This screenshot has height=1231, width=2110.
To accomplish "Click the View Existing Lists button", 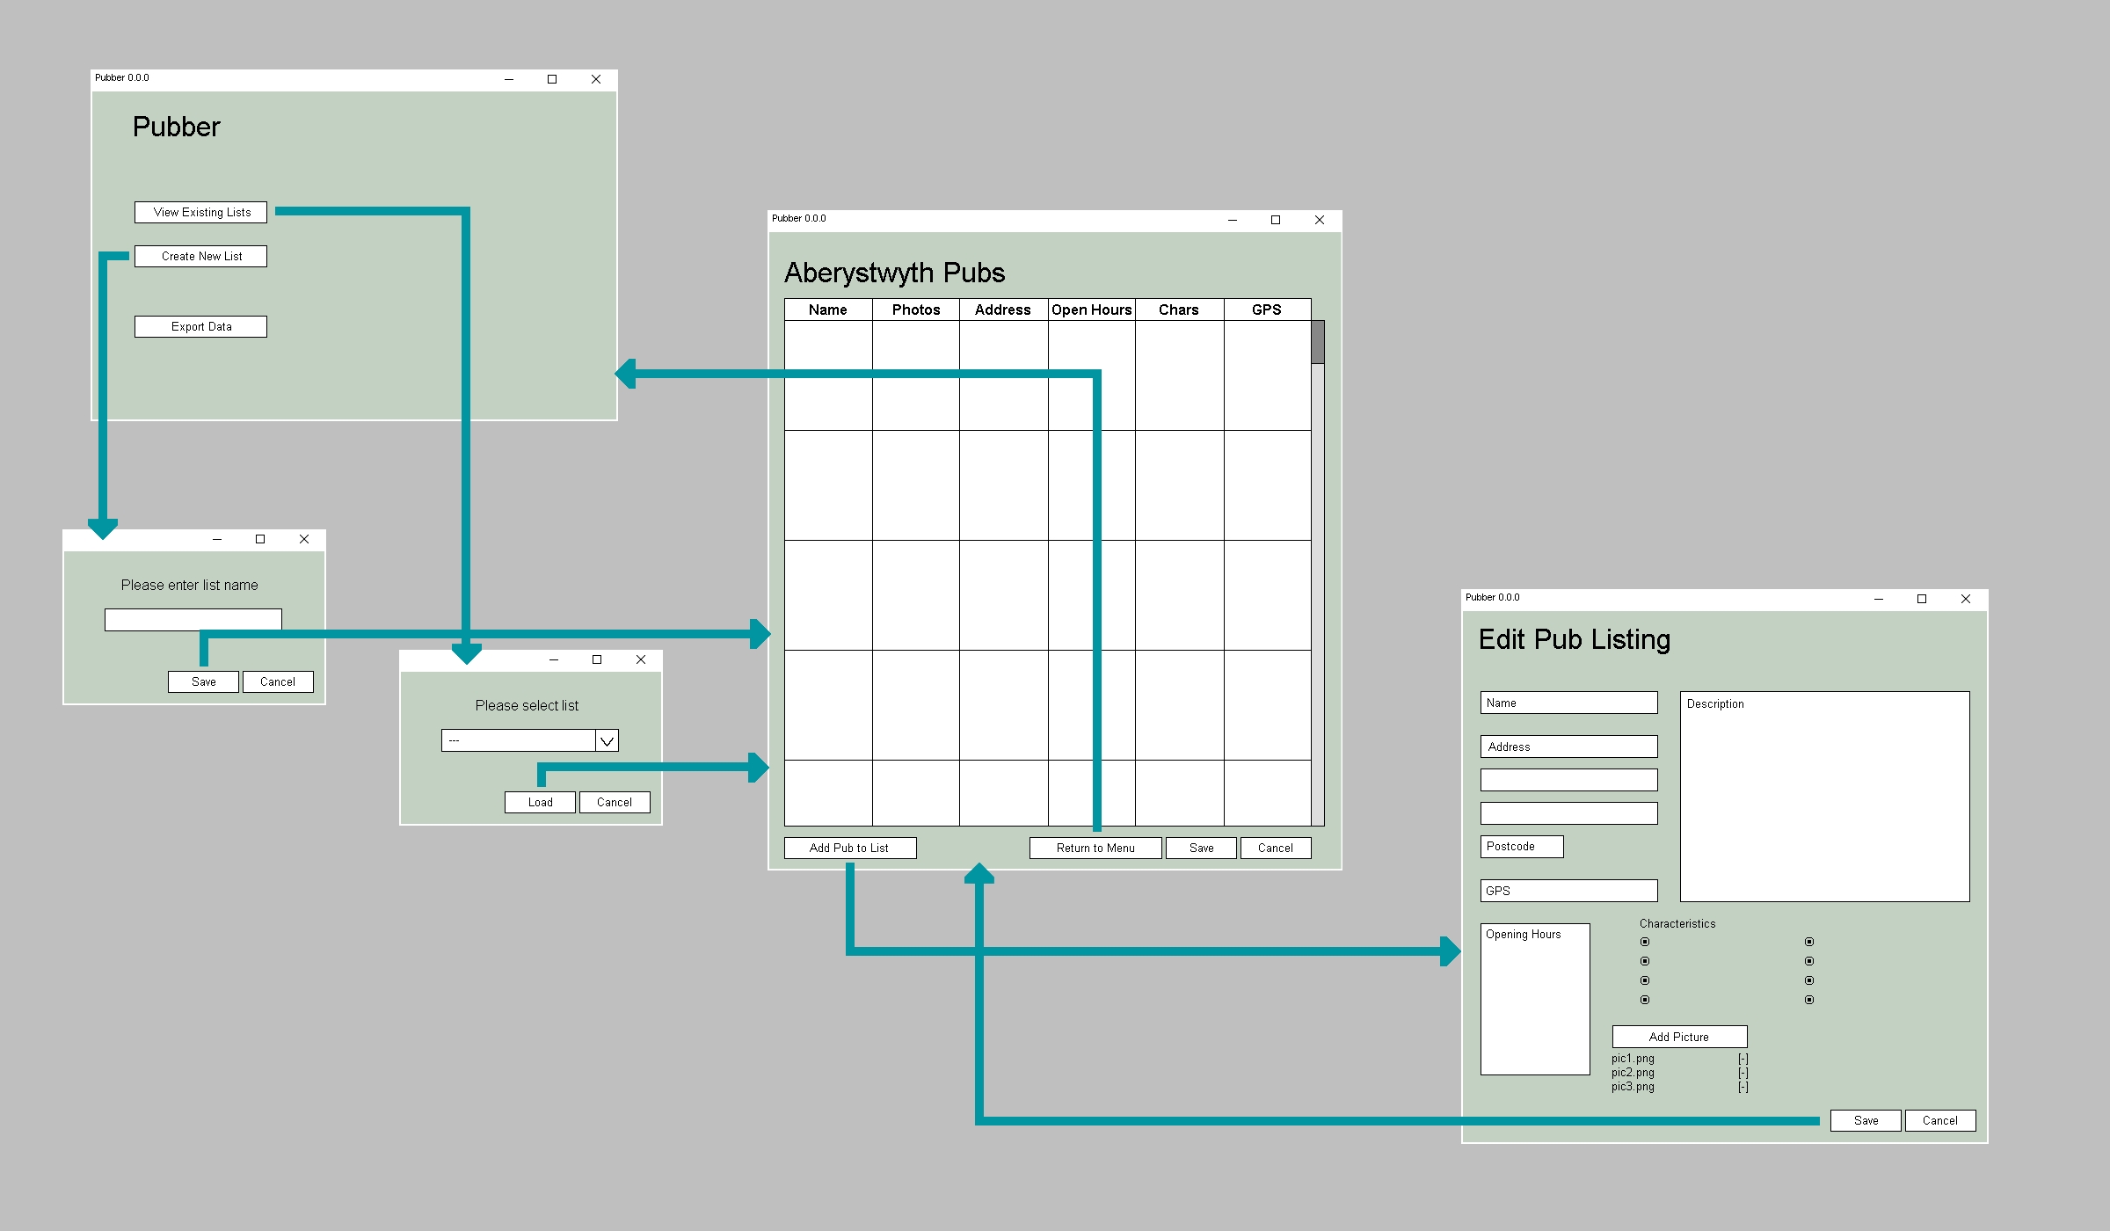I will click(x=201, y=212).
